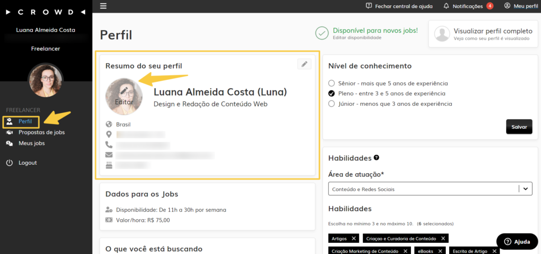Click the handshake icon beside Propostas de jobs
The width and height of the screenshot is (541, 254).
click(10, 133)
